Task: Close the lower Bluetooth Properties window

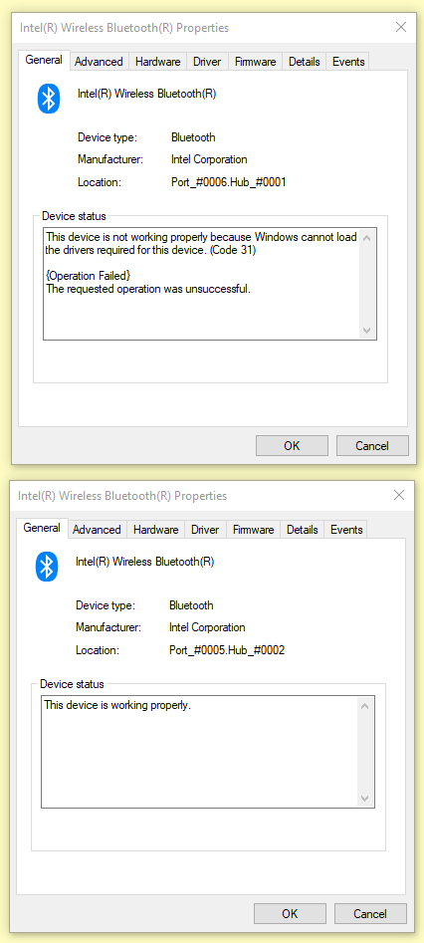Action: point(399,495)
